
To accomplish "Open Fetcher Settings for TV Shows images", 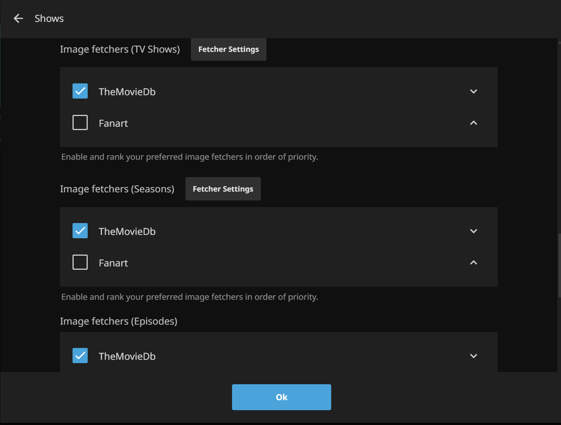I will 228,49.
